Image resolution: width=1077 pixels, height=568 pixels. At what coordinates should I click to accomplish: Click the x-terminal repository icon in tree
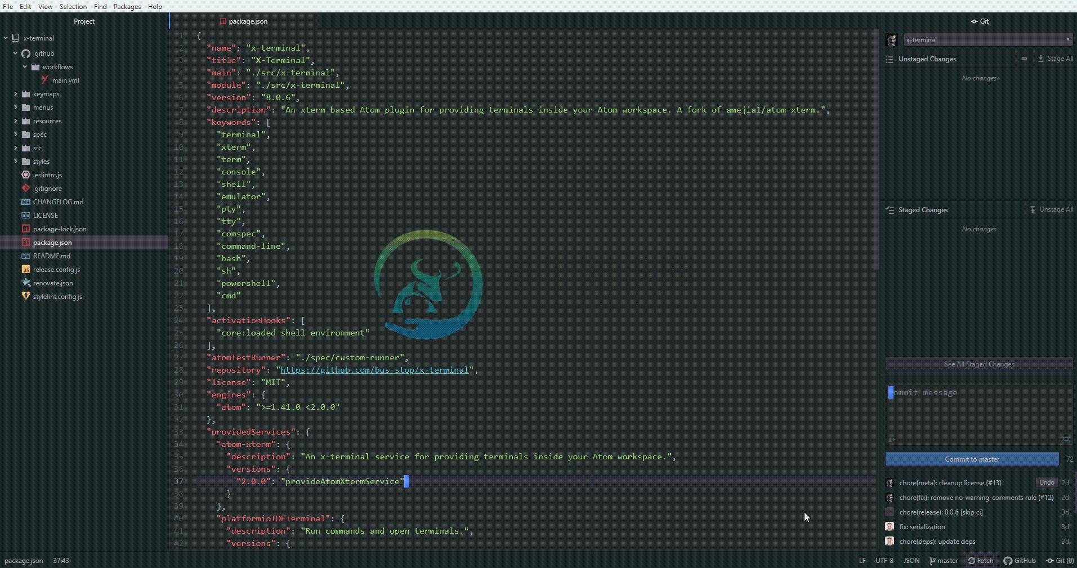tap(16, 38)
